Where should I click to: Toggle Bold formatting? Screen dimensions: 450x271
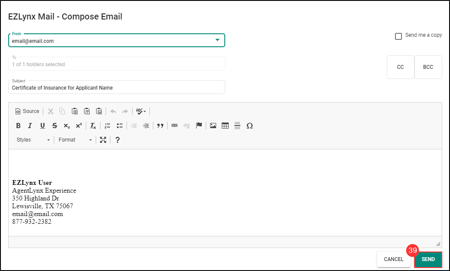pos(18,126)
